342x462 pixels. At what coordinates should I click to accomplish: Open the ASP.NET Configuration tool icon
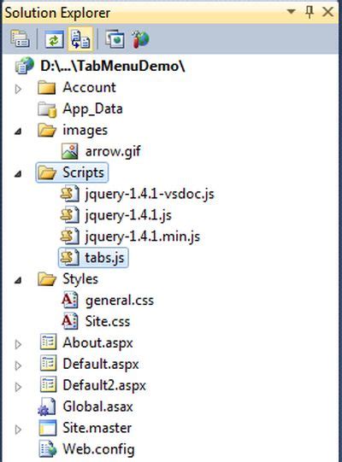point(140,39)
